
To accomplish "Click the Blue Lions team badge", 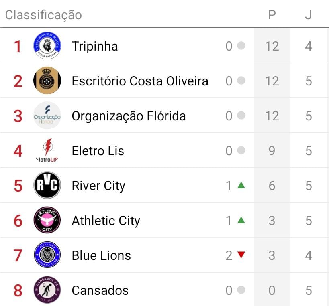I will 47,255.
